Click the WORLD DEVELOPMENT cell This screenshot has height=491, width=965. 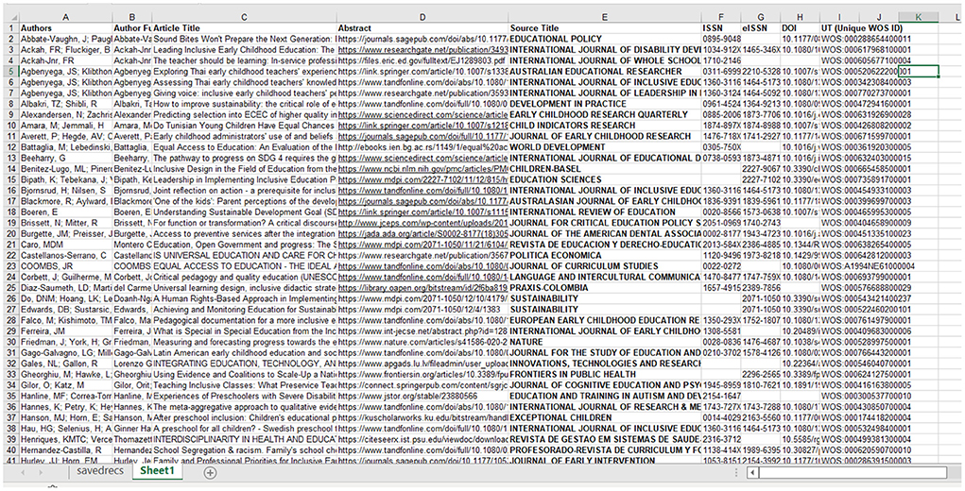[x=605, y=147]
